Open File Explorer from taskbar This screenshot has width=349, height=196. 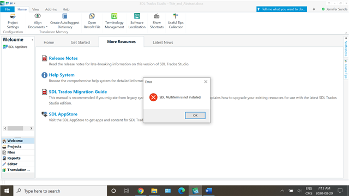[x=154, y=191]
